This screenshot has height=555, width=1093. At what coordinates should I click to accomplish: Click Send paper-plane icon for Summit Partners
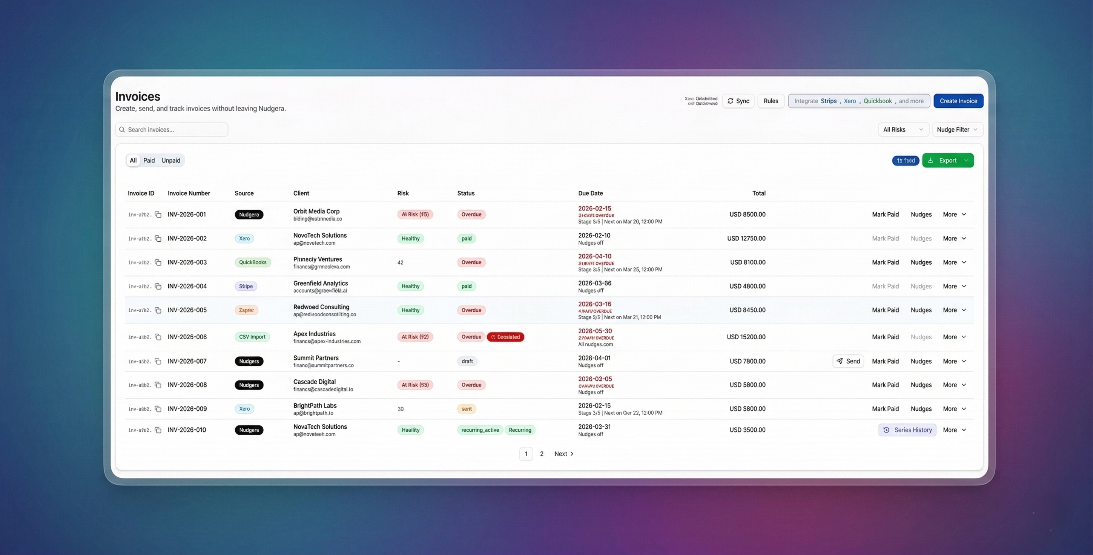(840, 361)
